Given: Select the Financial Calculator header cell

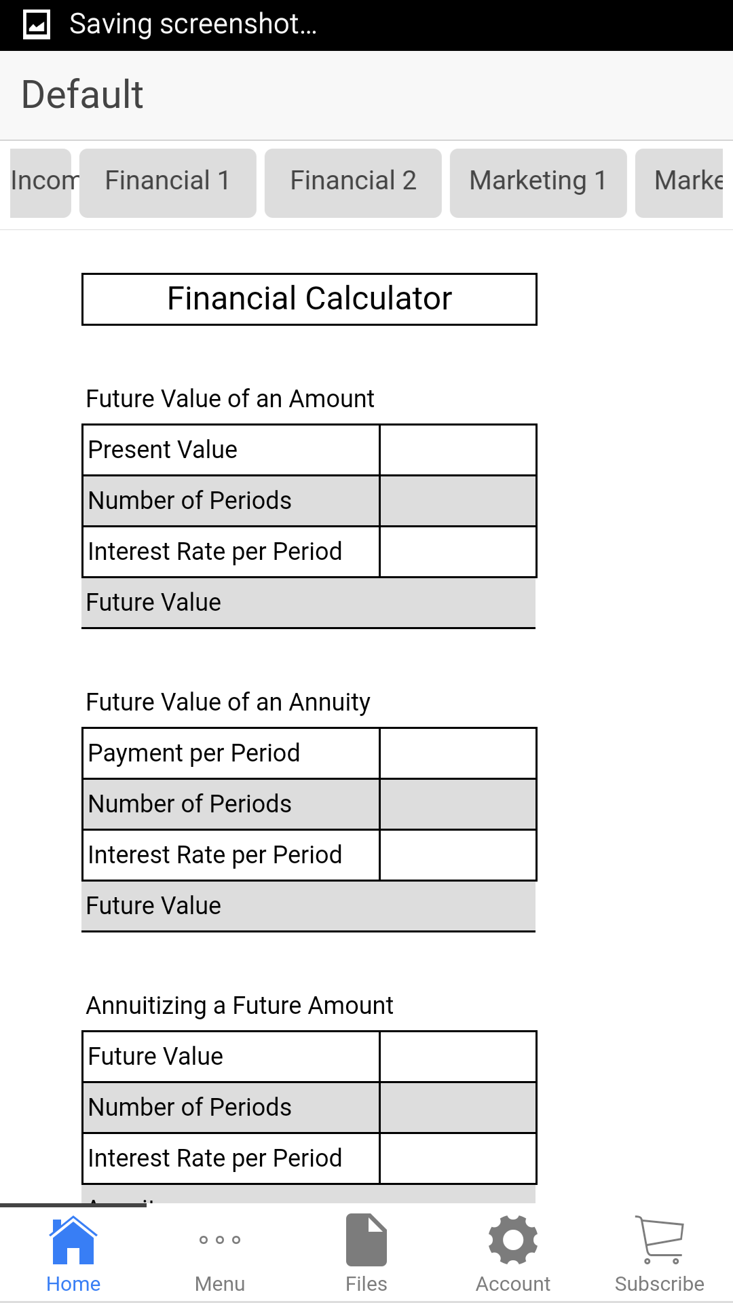Looking at the screenshot, I should (309, 299).
